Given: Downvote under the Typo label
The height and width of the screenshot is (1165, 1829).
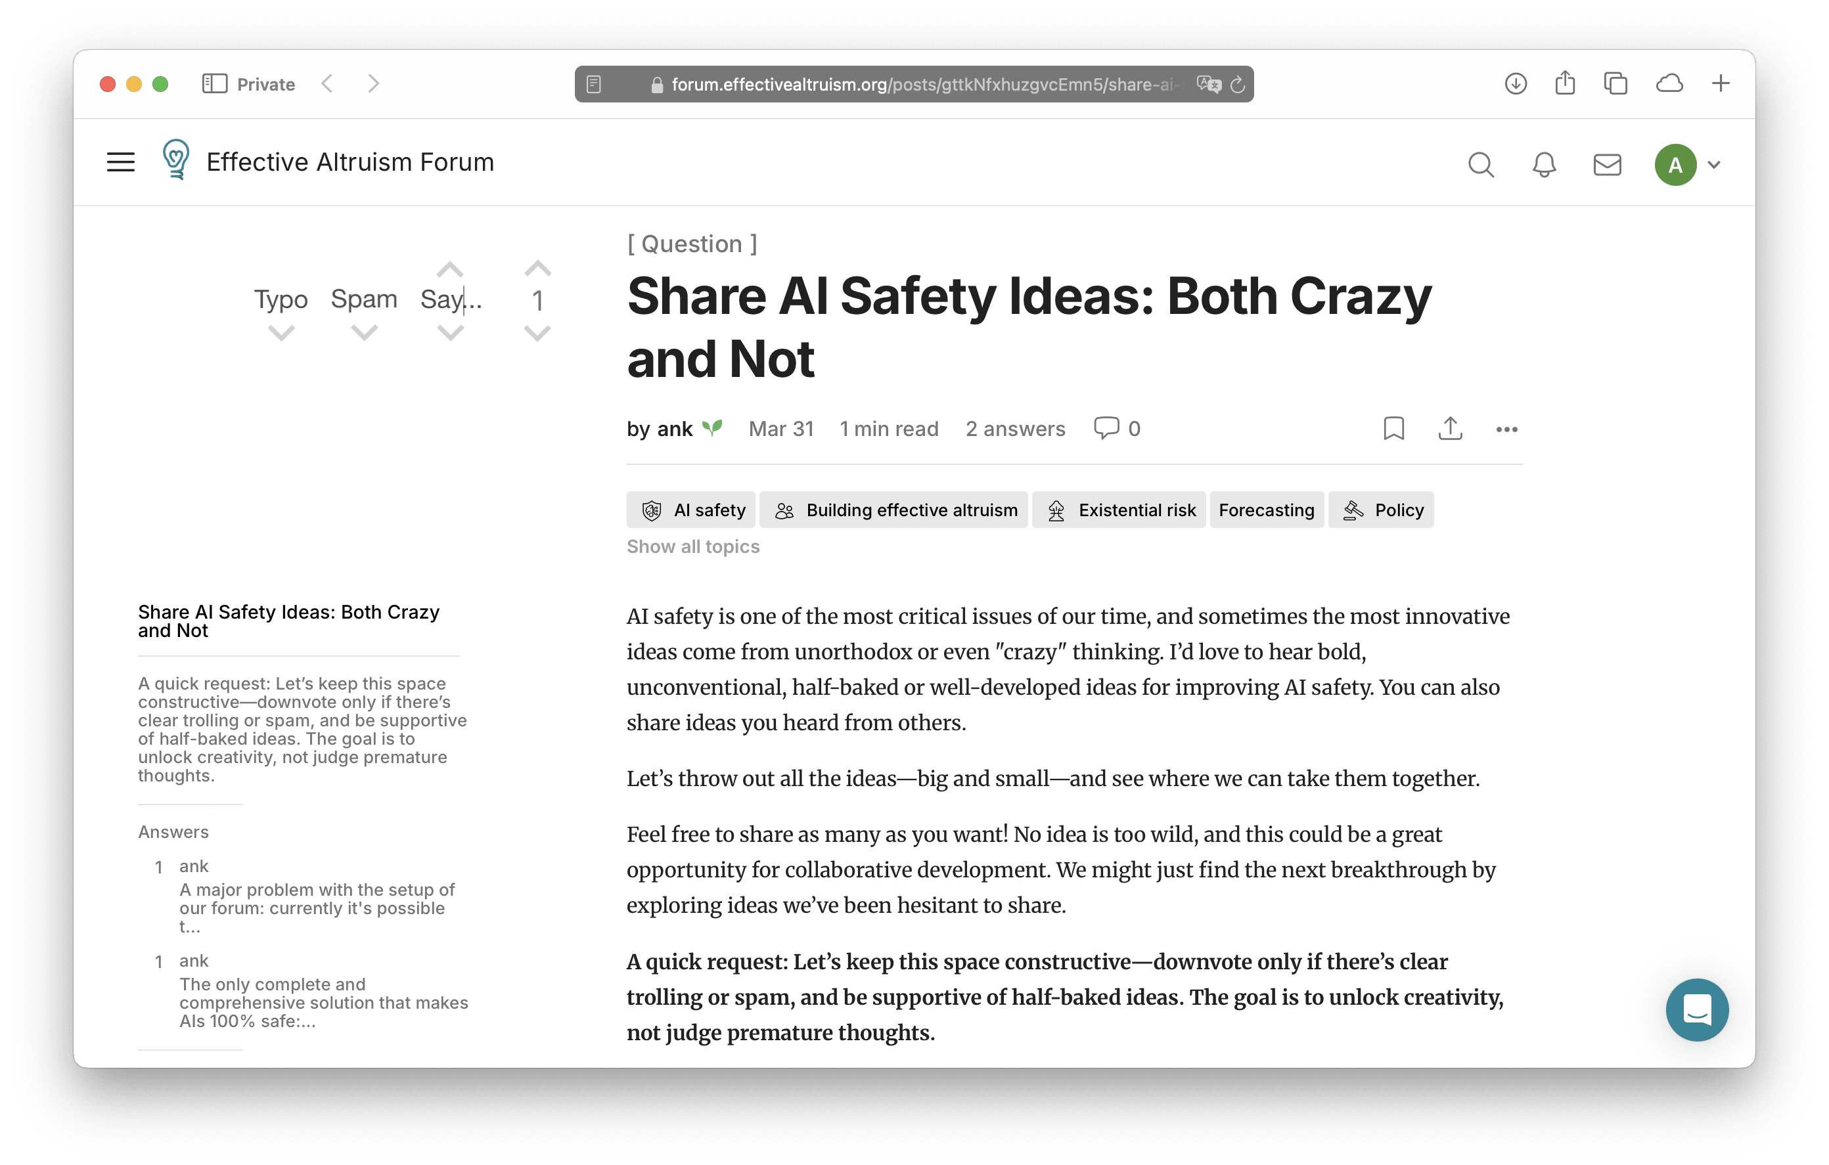Looking at the screenshot, I should point(281,334).
